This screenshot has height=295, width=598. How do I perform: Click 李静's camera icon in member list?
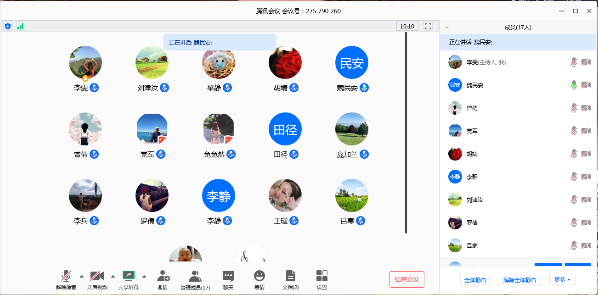click(586, 177)
